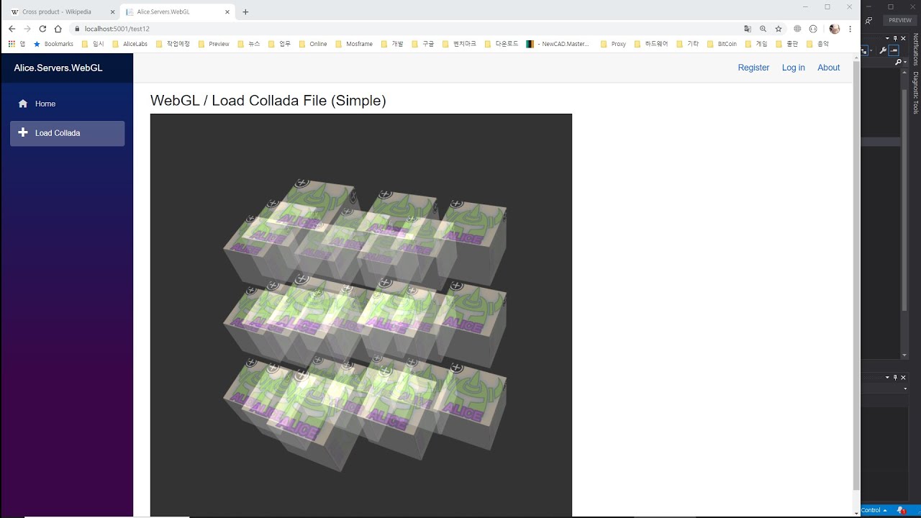Open the Register link
This screenshot has height=518, width=921.
click(x=753, y=68)
